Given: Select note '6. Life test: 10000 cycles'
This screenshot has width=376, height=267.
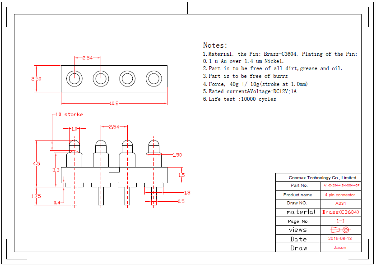Looking at the screenshot, I should (239, 99).
